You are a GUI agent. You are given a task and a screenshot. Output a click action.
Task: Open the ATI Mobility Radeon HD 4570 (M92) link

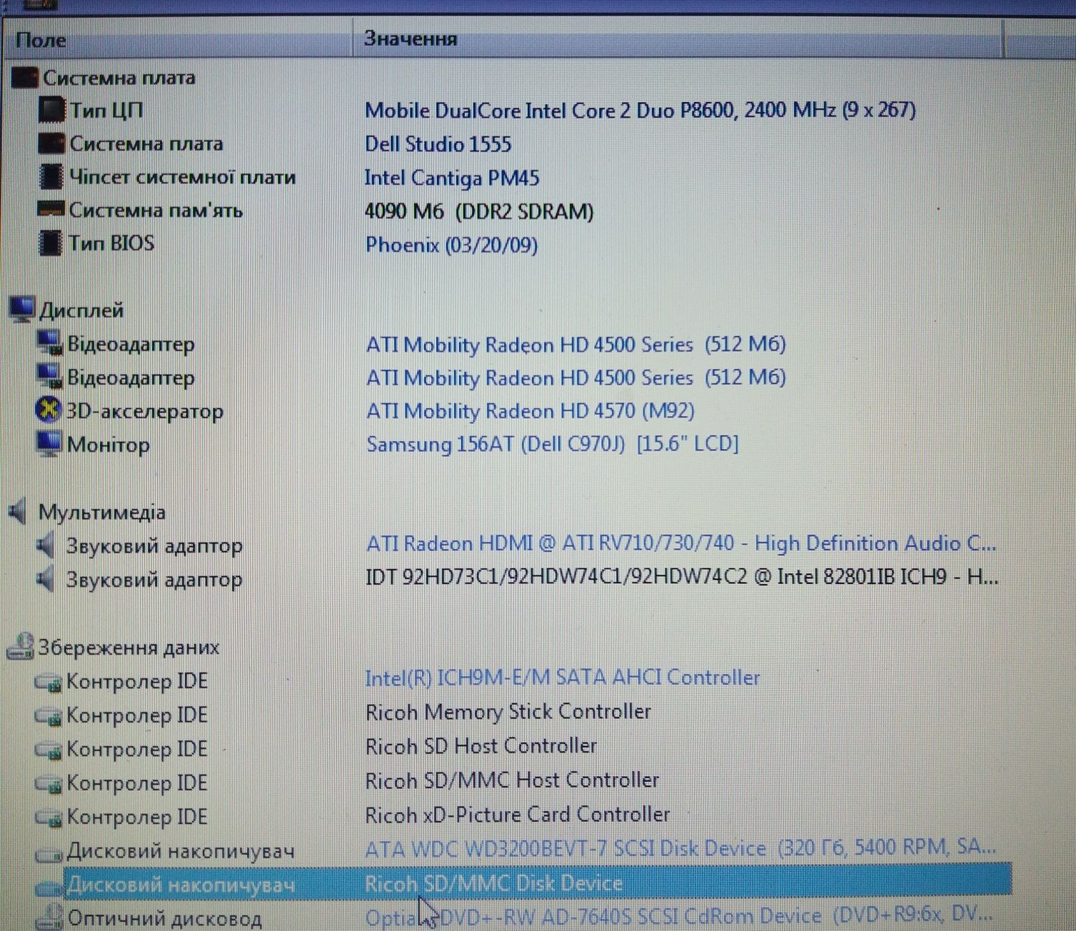(x=531, y=411)
